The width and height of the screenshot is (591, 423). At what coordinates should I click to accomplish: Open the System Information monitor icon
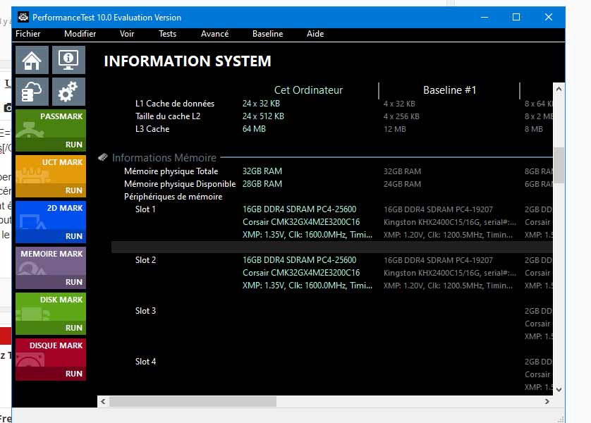68,61
